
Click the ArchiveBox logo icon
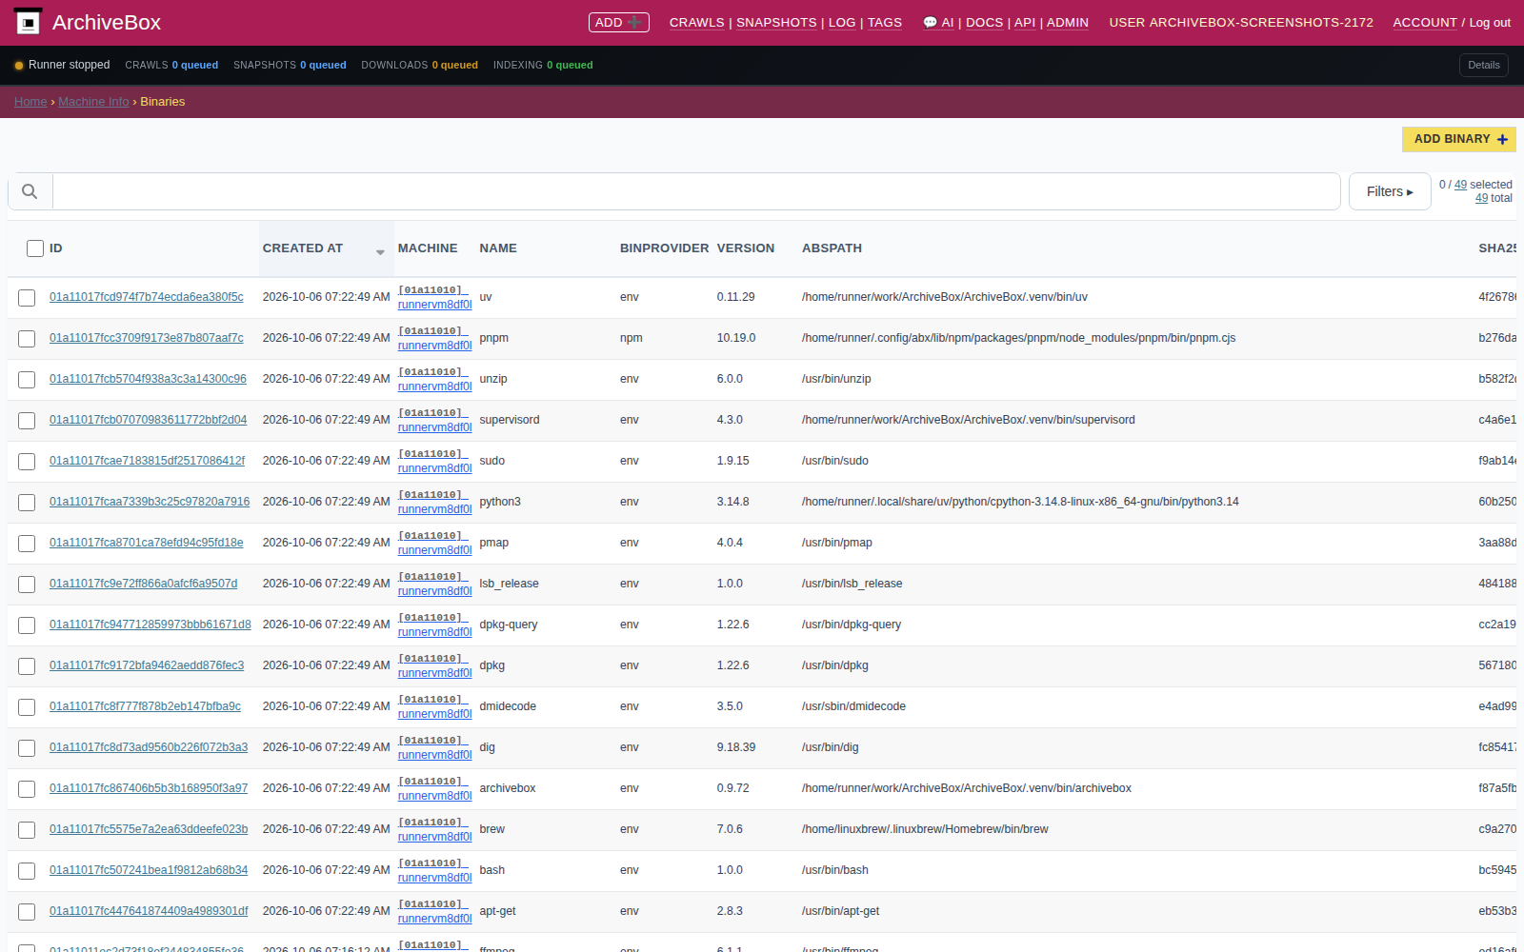pos(29,22)
